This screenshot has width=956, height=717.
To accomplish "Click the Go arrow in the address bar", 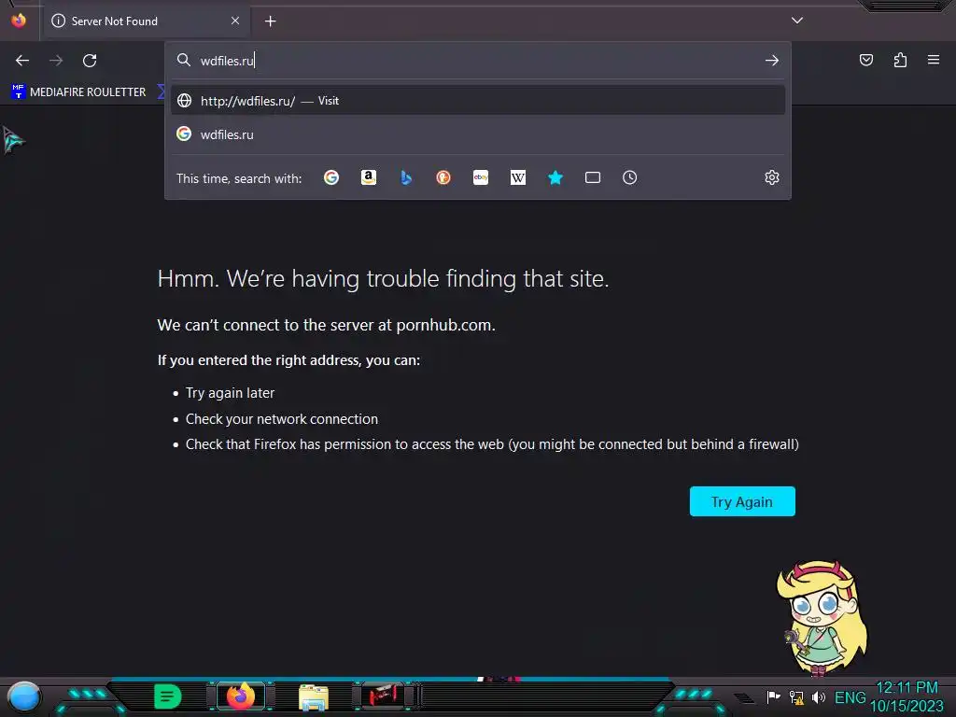I will [772, 61].
